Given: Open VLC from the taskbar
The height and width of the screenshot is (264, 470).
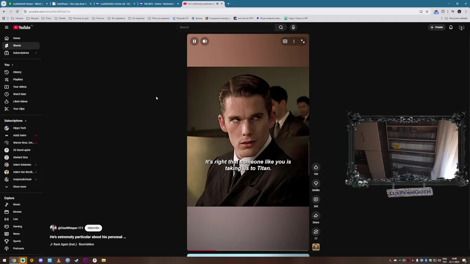Looking at the screenshot, I should pos(58,260).
